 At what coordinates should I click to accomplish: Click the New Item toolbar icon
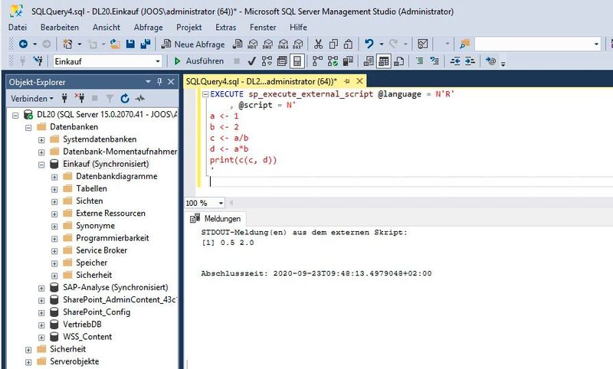[67, 44]
